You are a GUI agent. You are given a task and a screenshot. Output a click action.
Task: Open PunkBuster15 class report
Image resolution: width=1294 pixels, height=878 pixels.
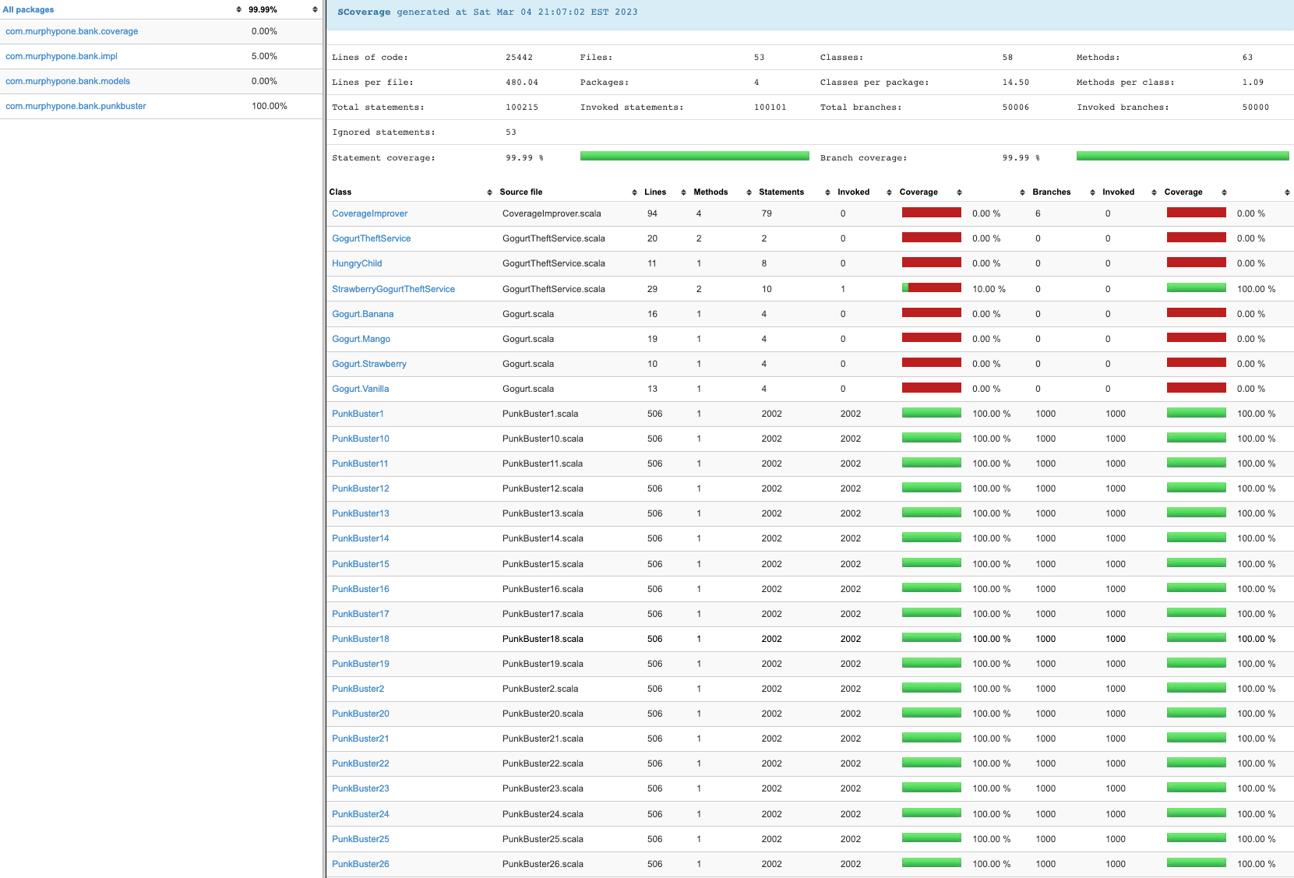361,564
